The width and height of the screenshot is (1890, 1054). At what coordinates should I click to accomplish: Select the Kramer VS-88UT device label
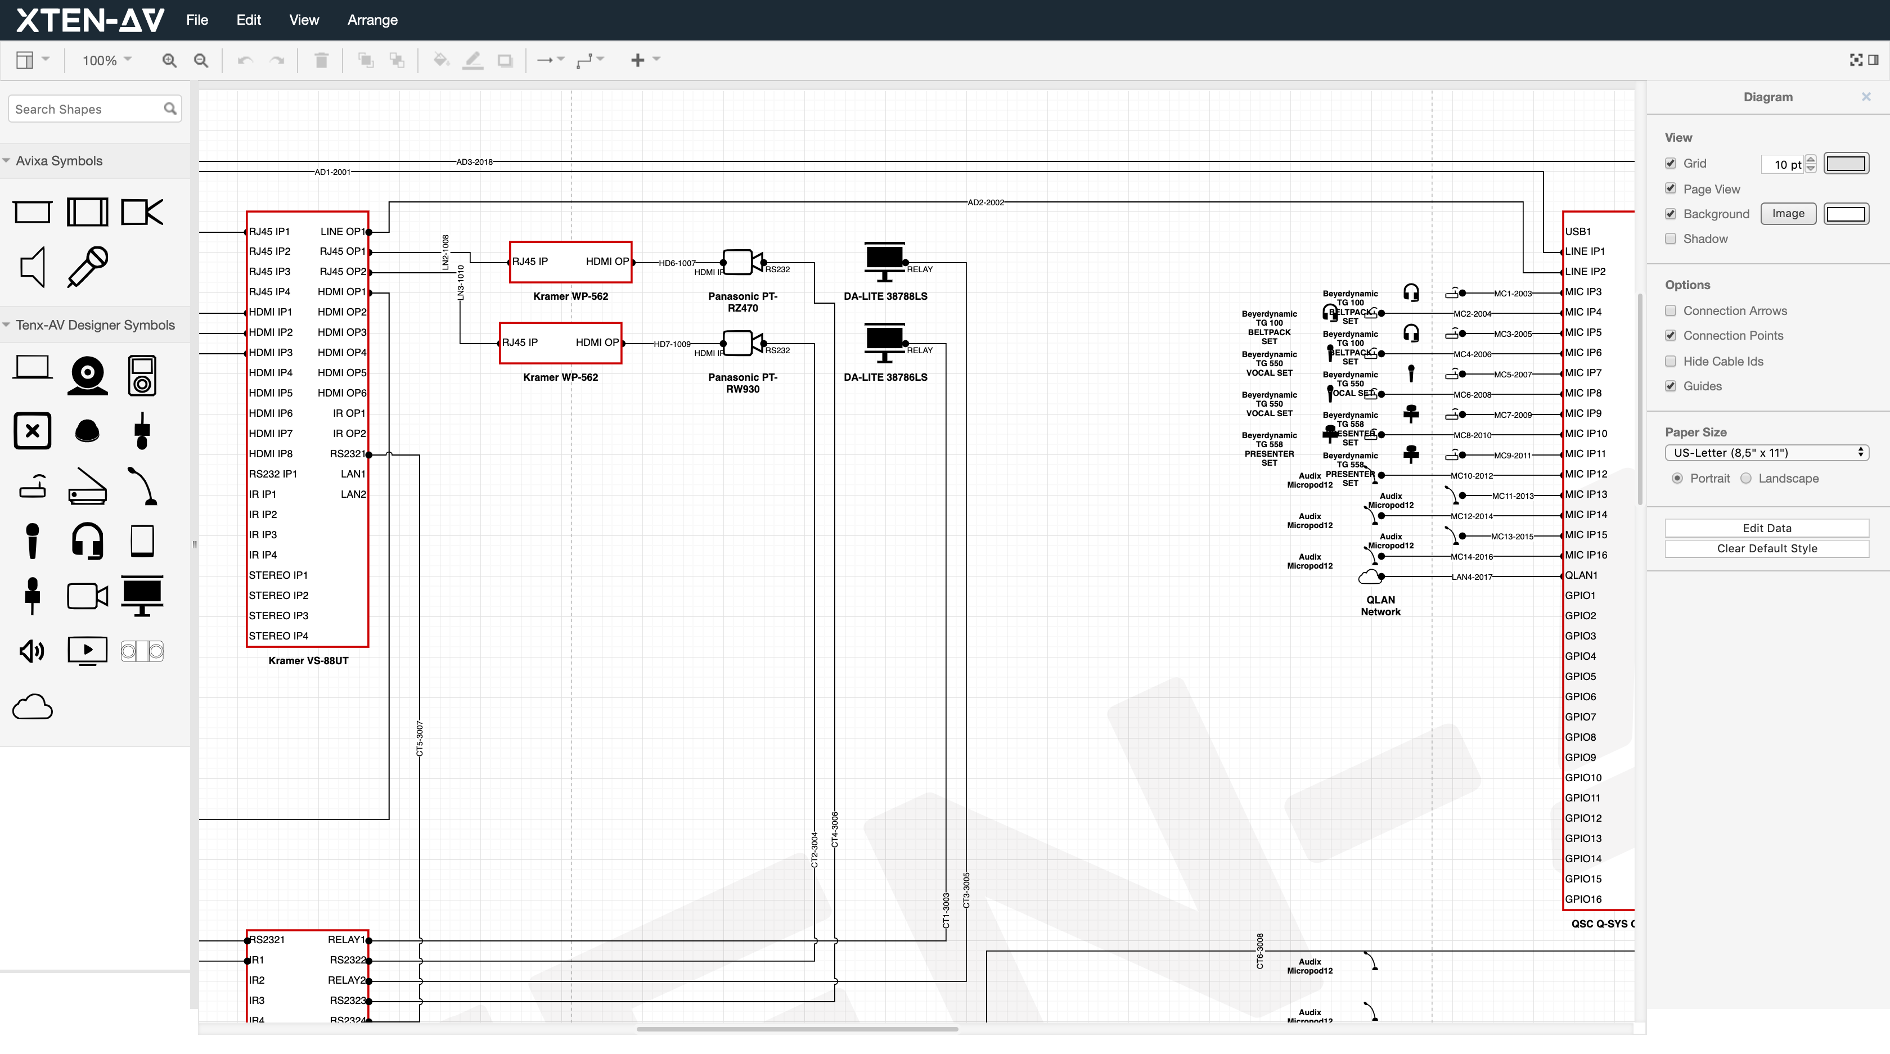[308, 660]
